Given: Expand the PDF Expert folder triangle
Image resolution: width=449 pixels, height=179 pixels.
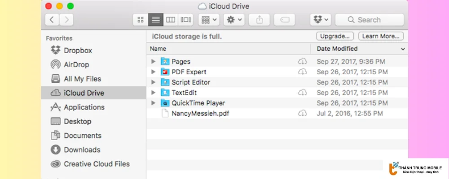Looking at the screenshot, I should click(x=153, y=72).
